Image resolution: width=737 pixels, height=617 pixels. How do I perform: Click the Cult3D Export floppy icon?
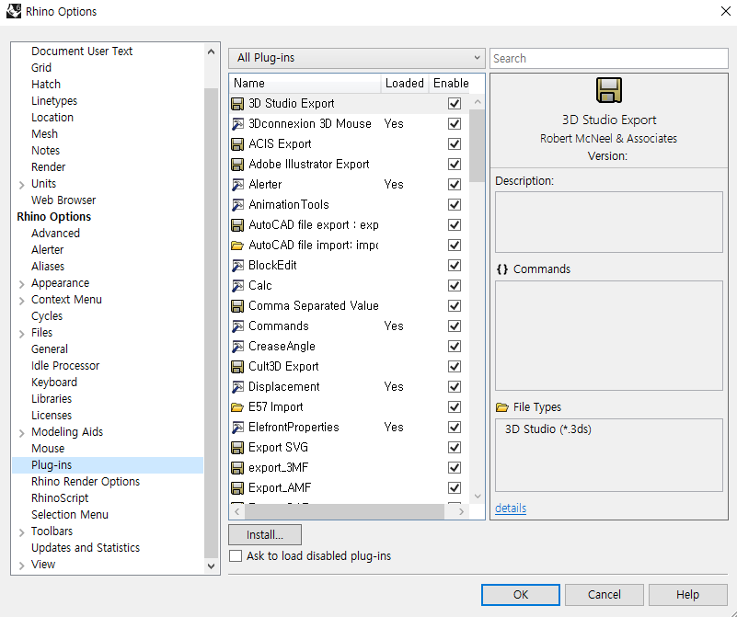point(237,366)
